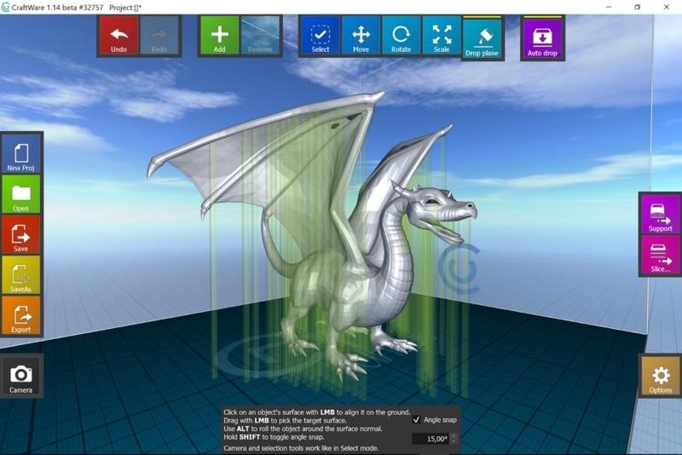The height and width of the screenshot is (455, 682).
Task: Generate supports with the Support button
Action: point(660,214)
